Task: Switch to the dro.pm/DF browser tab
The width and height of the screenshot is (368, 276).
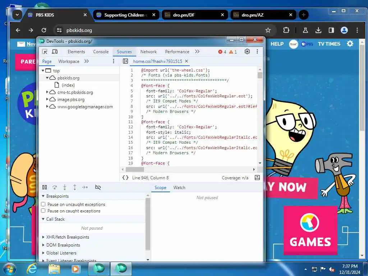Action: (x=195, y=15)
